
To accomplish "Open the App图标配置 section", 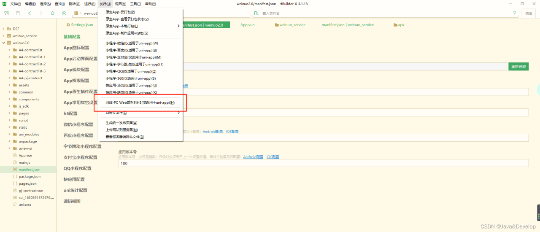I will (x=76, y=48).
